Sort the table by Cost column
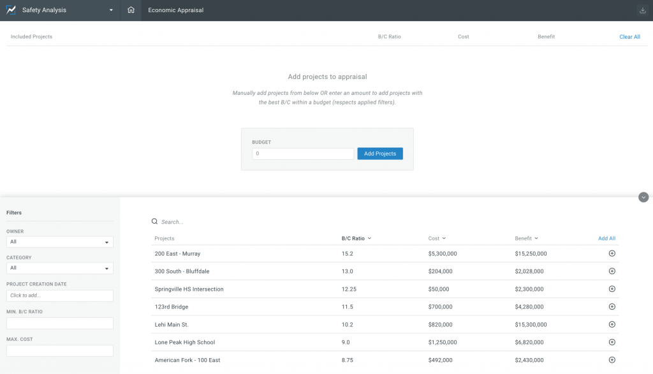This screenshot has width=653, height=374. pyautogui.click(x=437, y=238)
